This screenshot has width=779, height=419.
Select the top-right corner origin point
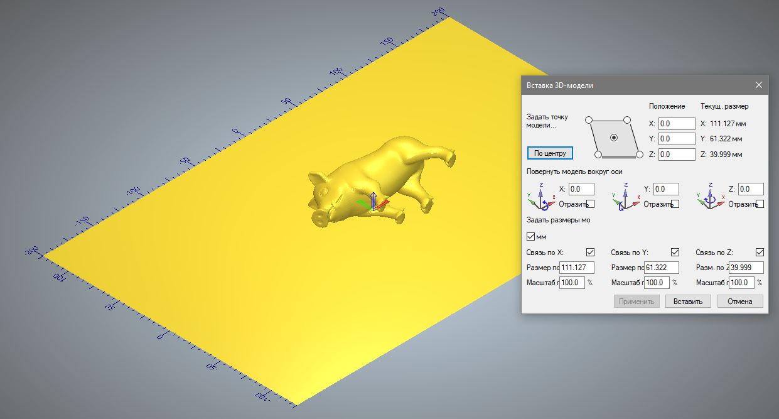point(626,120)
